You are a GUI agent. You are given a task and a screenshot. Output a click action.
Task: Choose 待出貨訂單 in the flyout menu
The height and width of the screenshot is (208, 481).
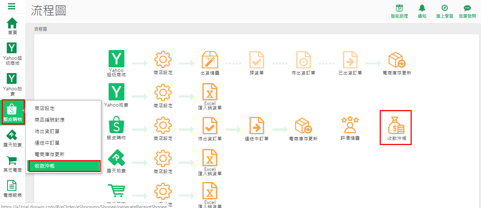47,131
